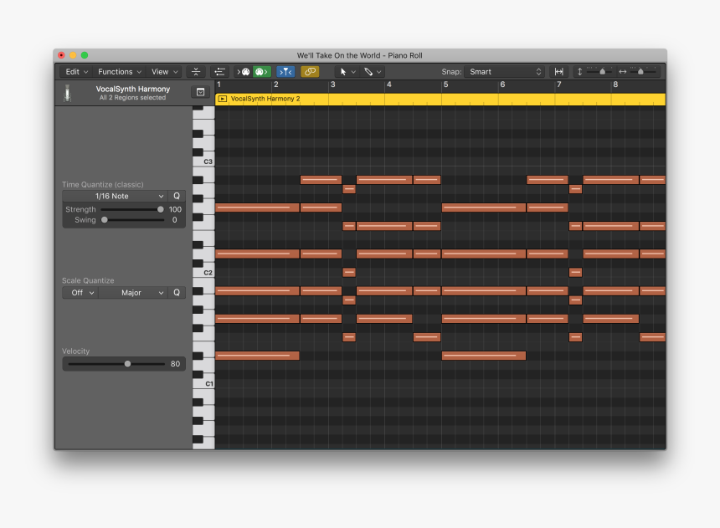
Task: Toggle the yellow Link button
Action: (310, 72)
